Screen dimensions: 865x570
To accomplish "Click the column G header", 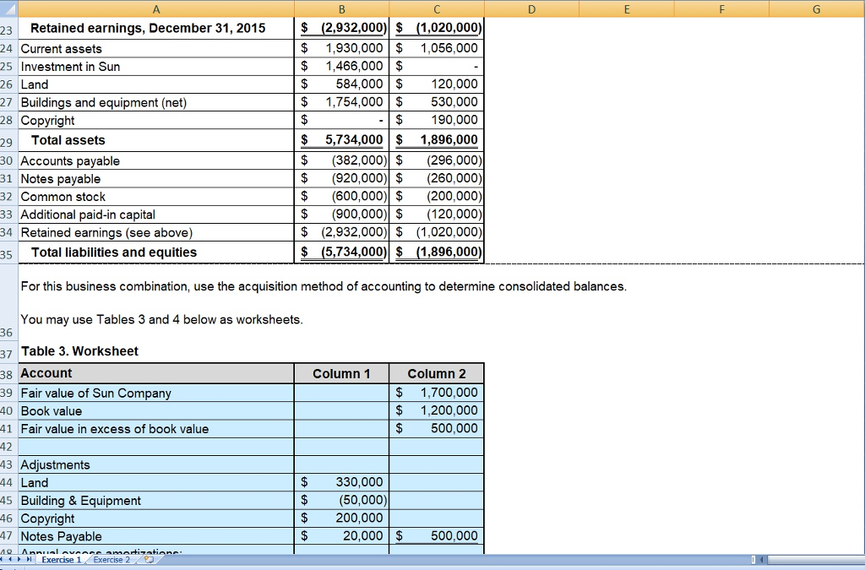I will point(816,9).
